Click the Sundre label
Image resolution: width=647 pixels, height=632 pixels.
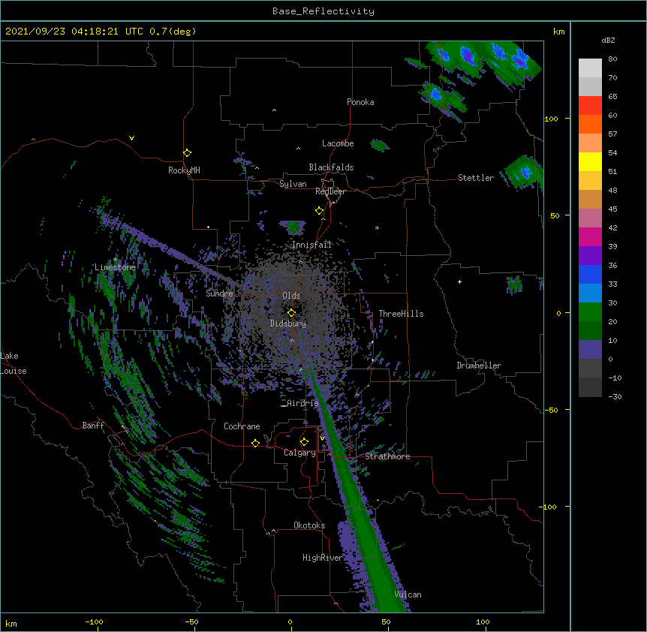coord(219,293)
